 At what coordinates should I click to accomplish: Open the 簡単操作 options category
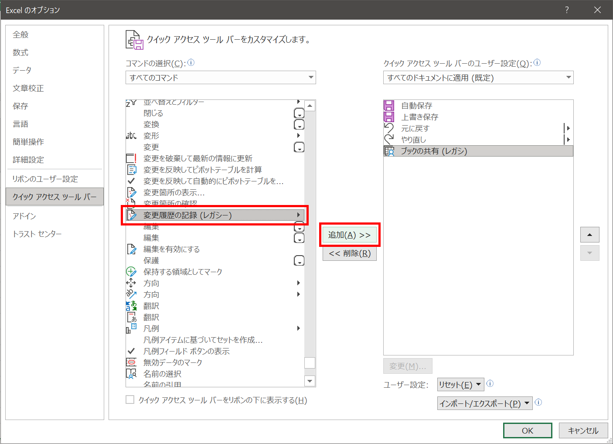[55, 142]
